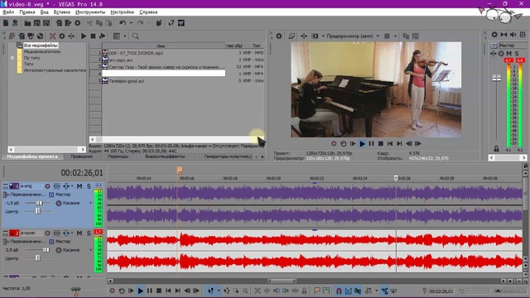
Task: Create a new project from the main toolbar
Action: 6,23
